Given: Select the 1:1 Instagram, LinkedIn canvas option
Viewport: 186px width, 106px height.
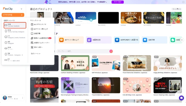Looking at the screenshot, I should (15, 37).
